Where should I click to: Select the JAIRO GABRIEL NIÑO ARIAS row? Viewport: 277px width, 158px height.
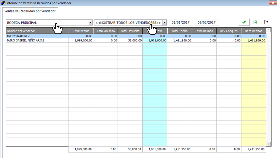[x=136, y=40]
